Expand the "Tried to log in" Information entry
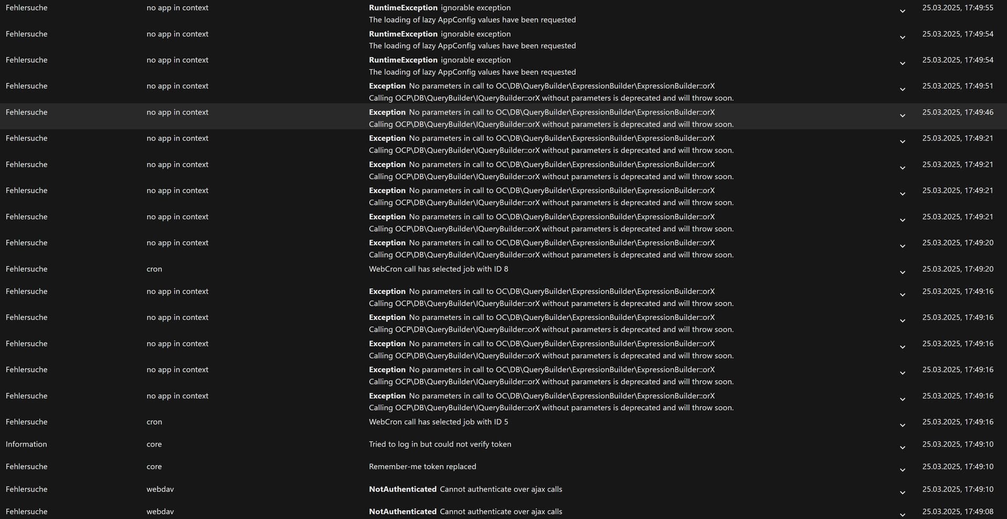The height and width of the screenshot is (519, 1007). pyautogui.click(x=902, y=447)
